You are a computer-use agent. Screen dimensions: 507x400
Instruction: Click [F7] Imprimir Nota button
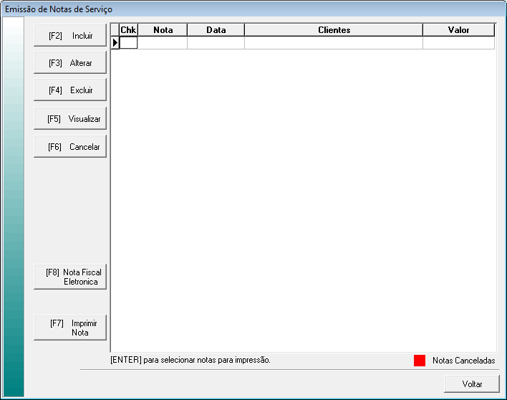pyautogui.click(x=70, y=328)
